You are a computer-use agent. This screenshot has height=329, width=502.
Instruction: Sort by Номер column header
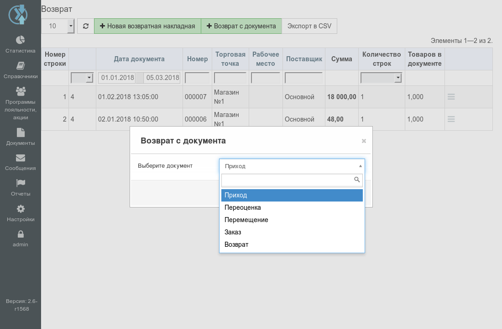coord(198,59)
